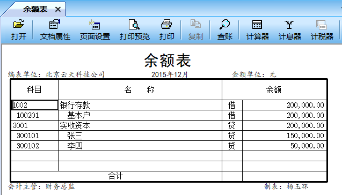This screenshot has width=342, height=195.
Task: Click the 实收资本 name cell
Action: (140, 125)
